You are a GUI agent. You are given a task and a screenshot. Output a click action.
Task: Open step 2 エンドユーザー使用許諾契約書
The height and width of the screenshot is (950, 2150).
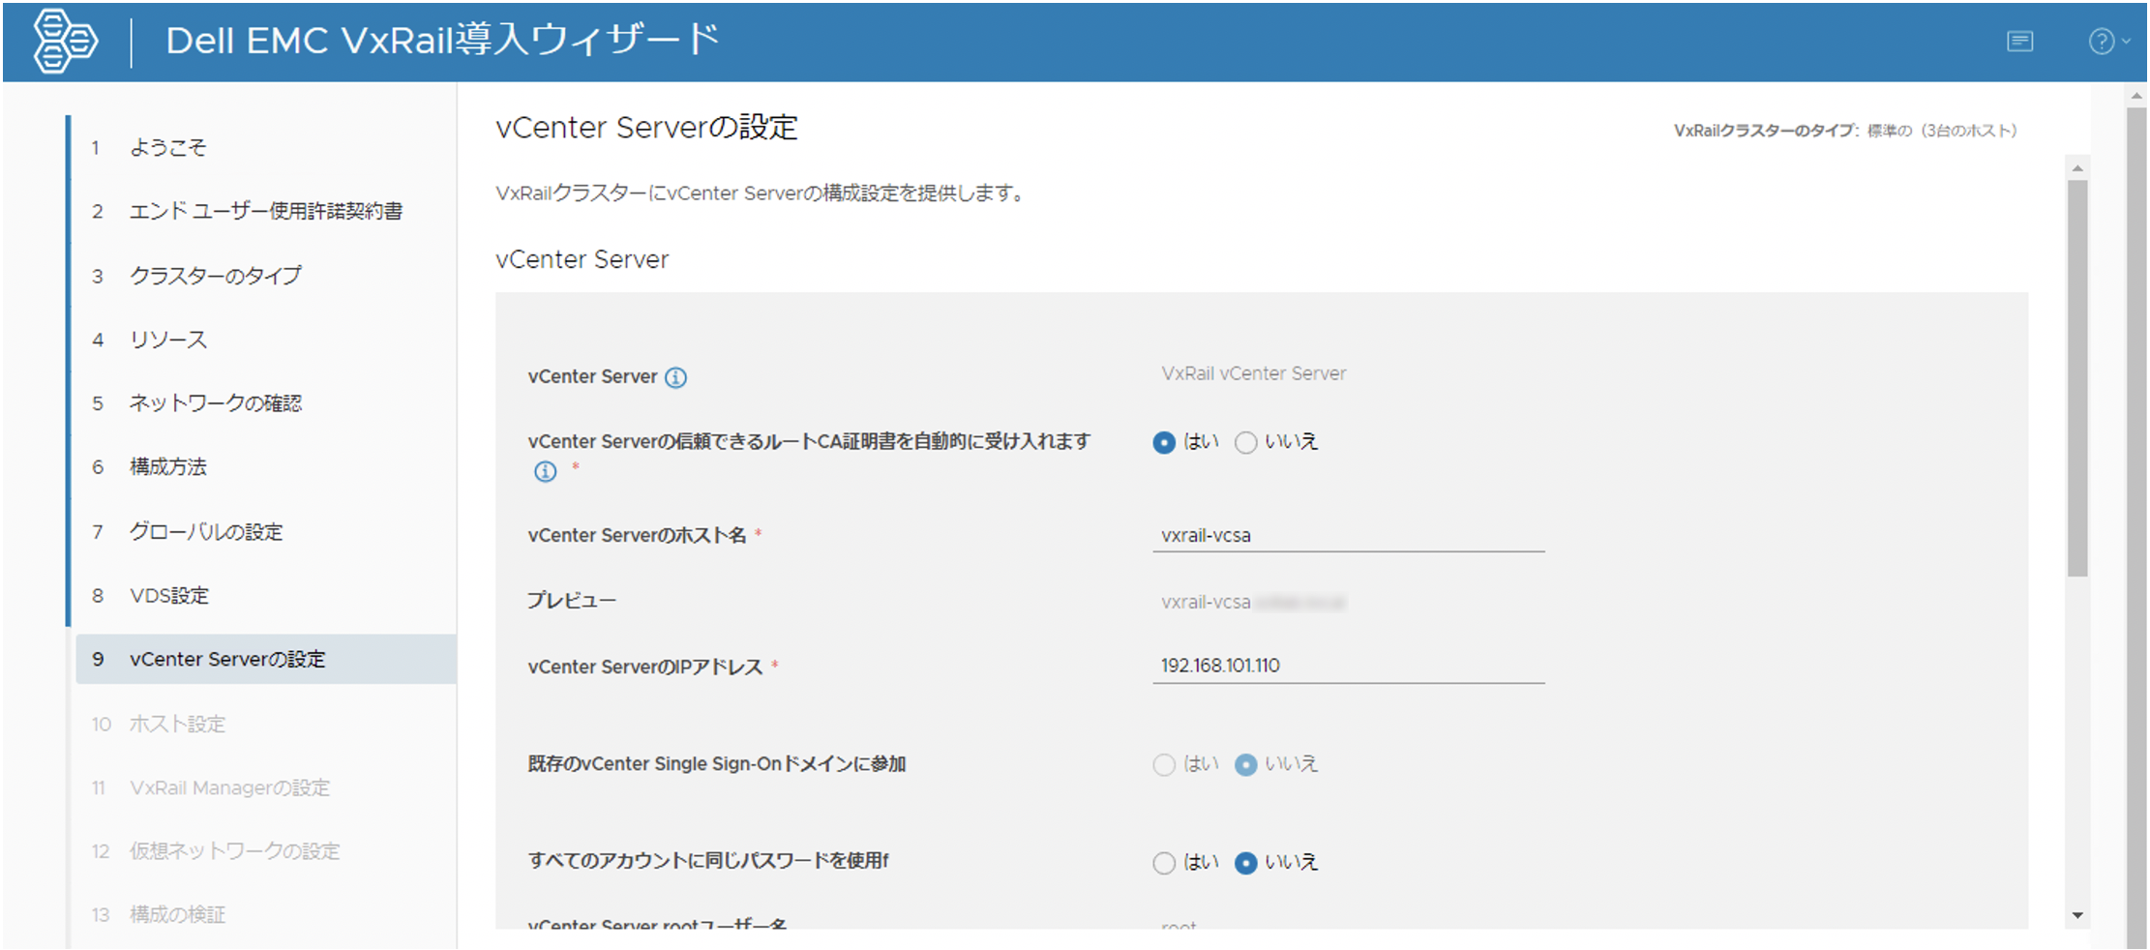(x=266, y=212)
